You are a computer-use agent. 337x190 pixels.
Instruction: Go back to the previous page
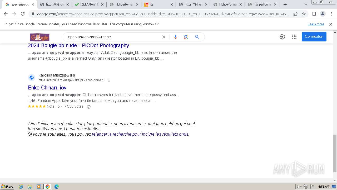tap(6, 14)
